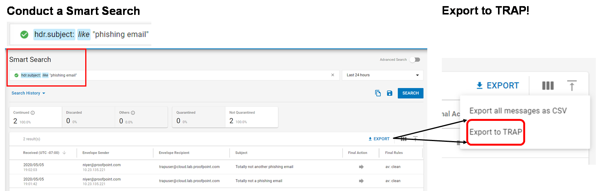Toggle the Advanced Search switch
The width and height of the screenshot is (610, 191).
tap(415, 60)
